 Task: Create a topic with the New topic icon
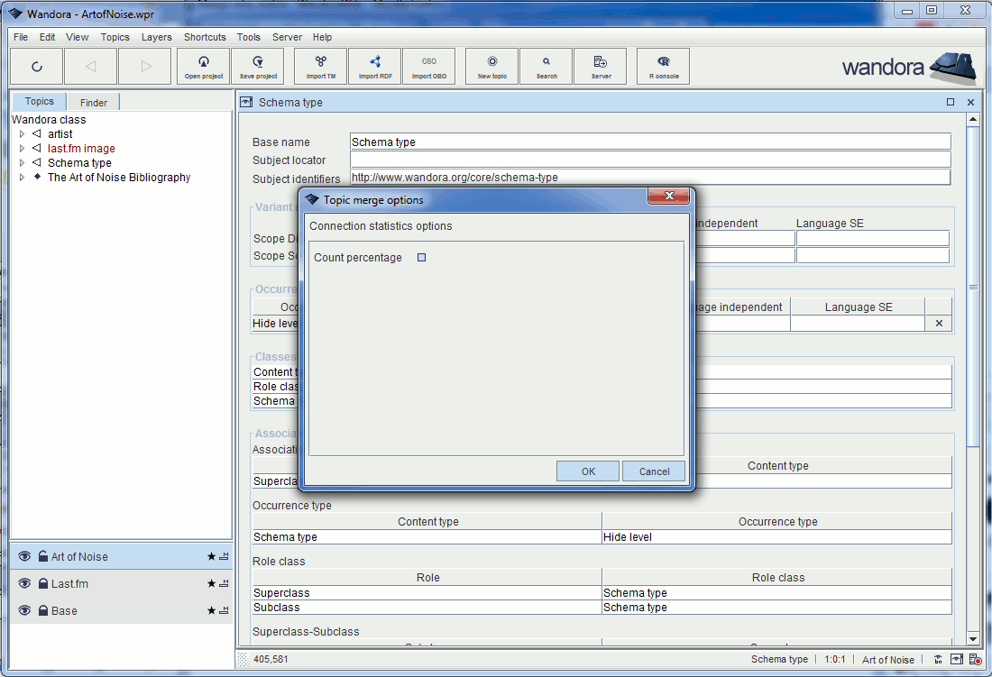491,65
